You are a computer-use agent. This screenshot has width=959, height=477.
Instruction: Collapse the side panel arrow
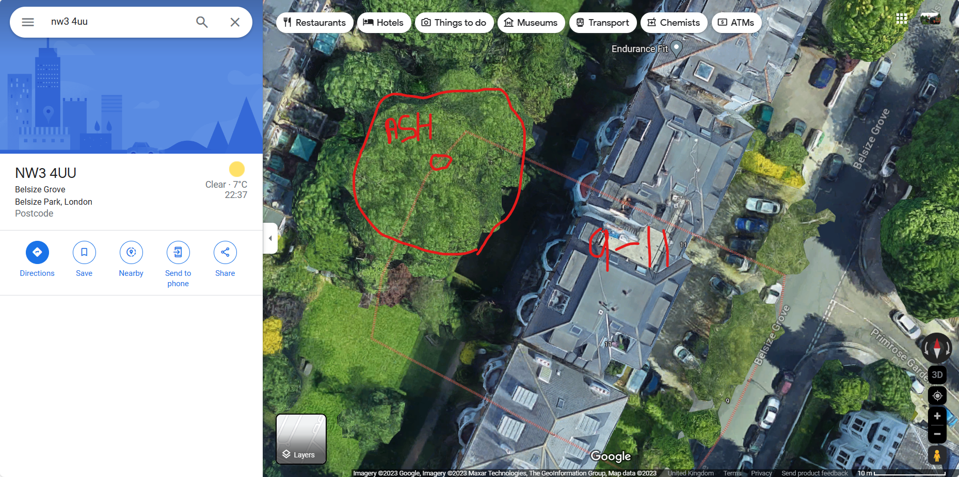pos(270,238)
